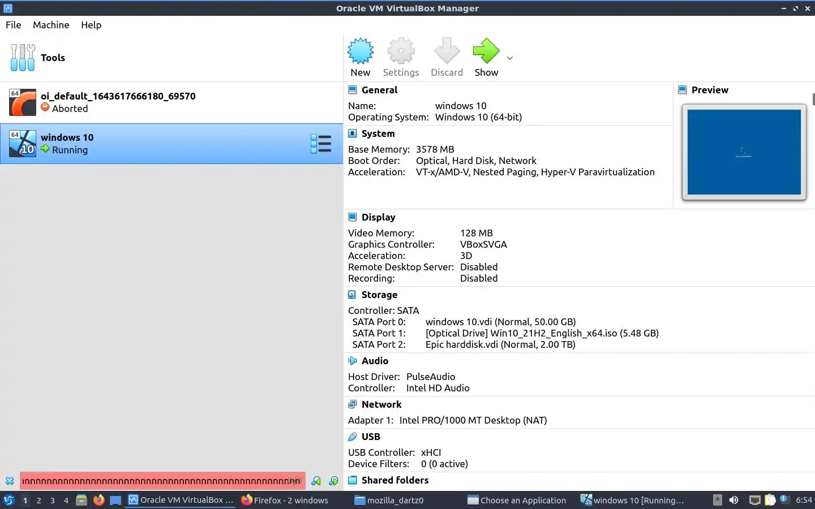Select 'Epic harddisk.vdi (Normal, 2.00 TB)' text
This screenshot has height=509, width=815.
[500, 344]
